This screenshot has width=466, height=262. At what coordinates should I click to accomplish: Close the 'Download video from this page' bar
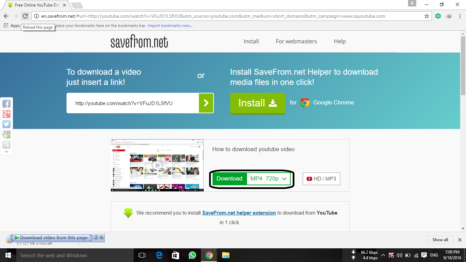101,237
